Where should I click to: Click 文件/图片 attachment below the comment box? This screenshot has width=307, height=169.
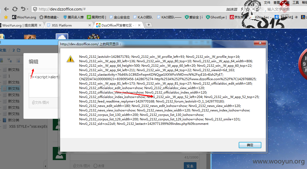tap(82, 166)
